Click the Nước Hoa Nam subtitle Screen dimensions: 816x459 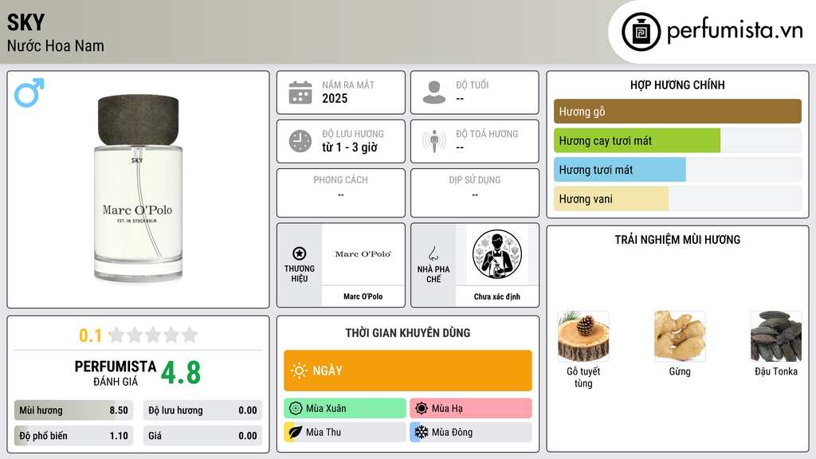56,45
